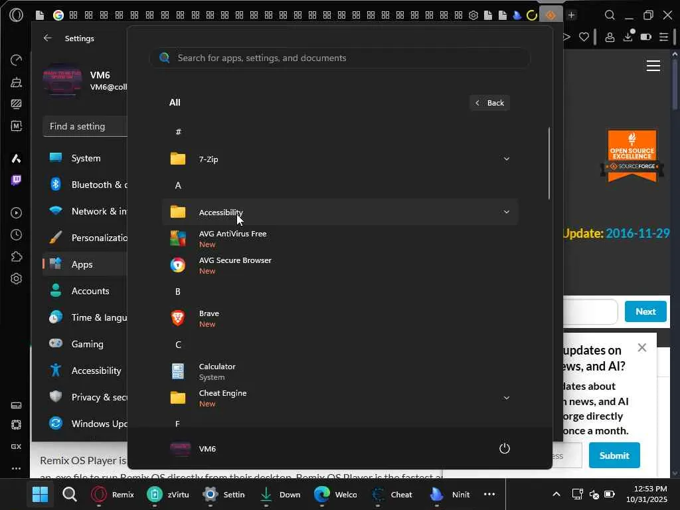This screenshot has width=680, height=510.
Task: Open the clock showing 12:53 PM
Action: point(646,494)
